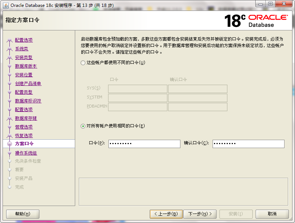This screenshot has width=295, height=223.
Task: Open the 配置选项 step directly below 数据库标识符
Action: pyautogui.click(x=24, y=109)
